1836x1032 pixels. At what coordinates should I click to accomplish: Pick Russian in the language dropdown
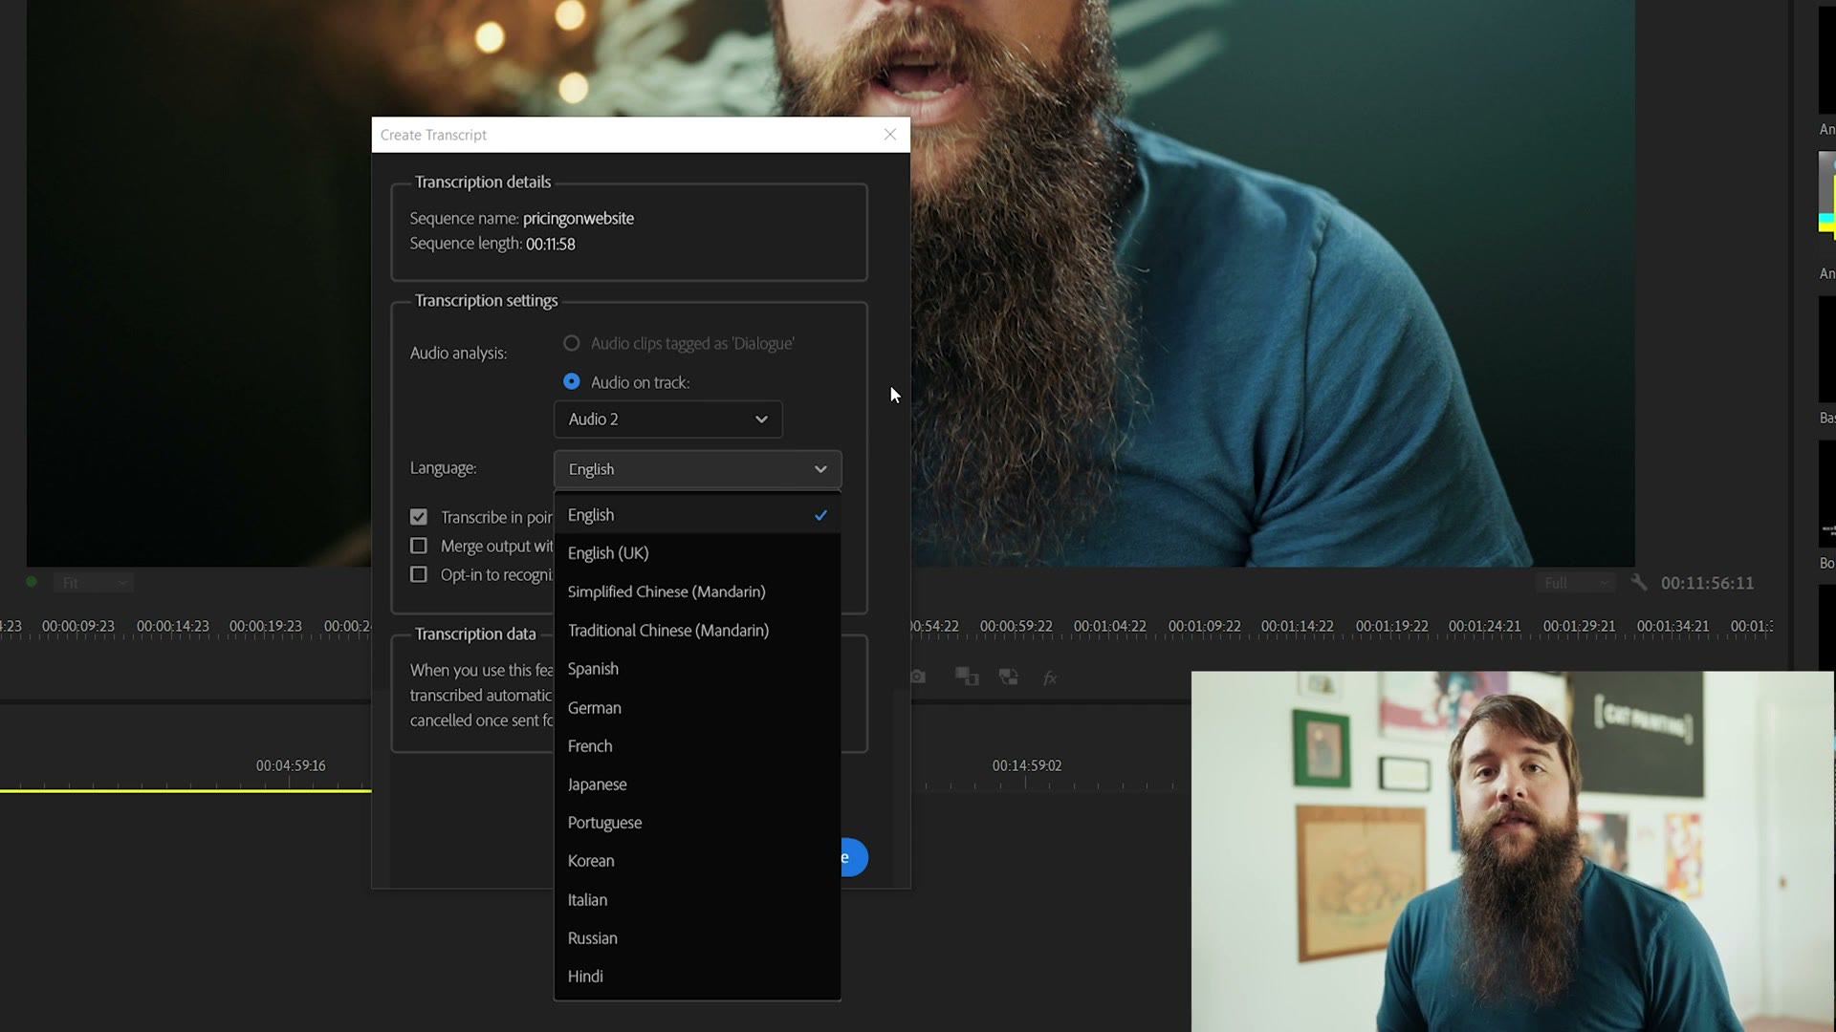(x=698, y=938)
